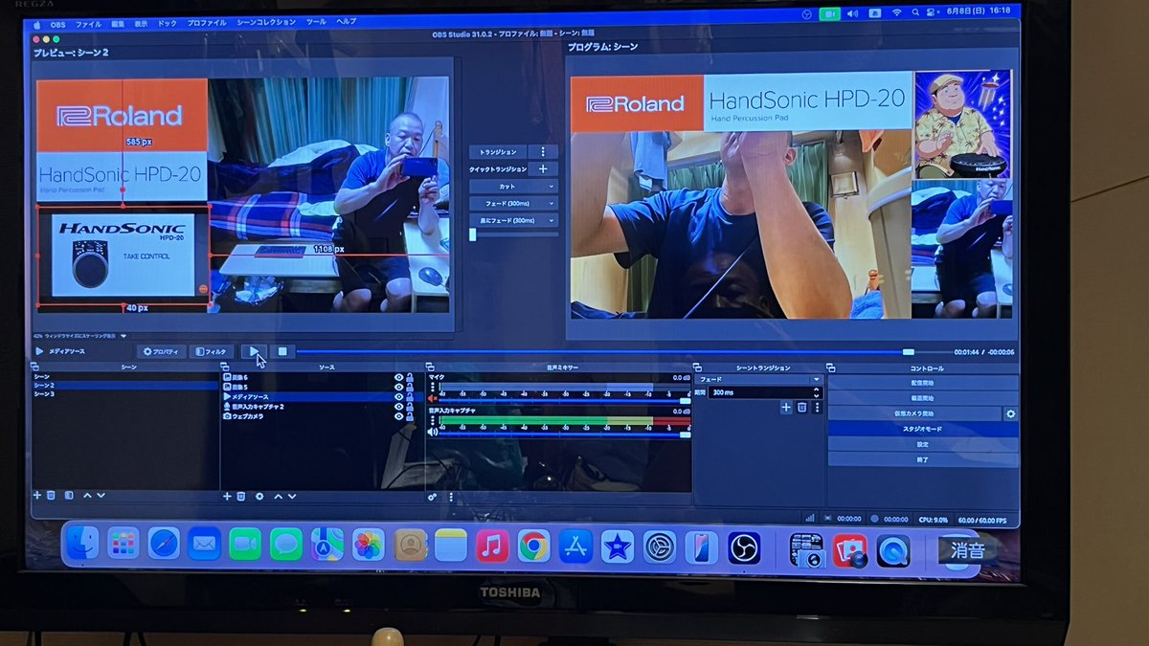Toggle visibility of ウェブカメラ source

pos(398,416)
